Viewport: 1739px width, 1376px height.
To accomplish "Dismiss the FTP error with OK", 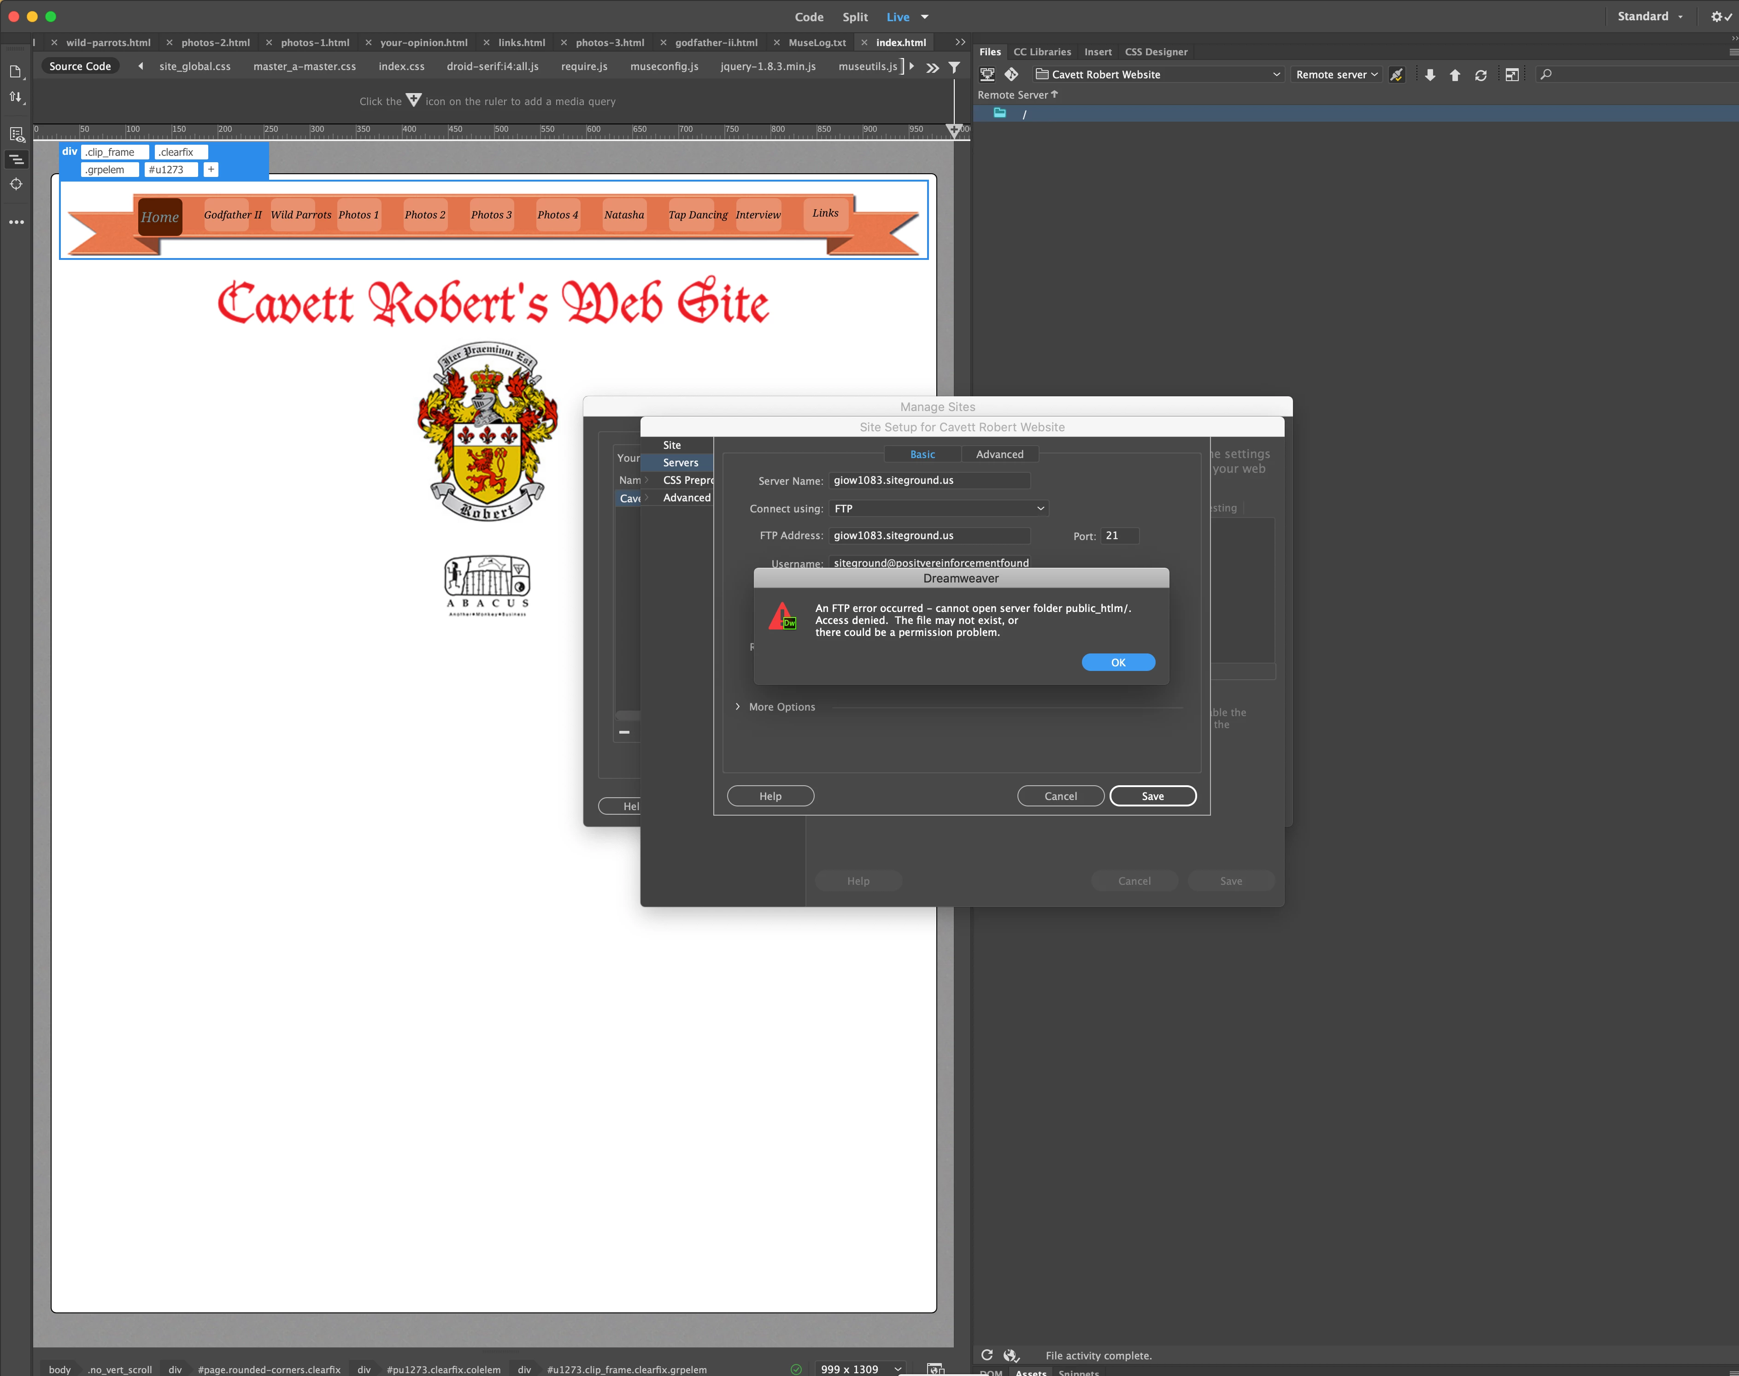I will point(1118,662).
